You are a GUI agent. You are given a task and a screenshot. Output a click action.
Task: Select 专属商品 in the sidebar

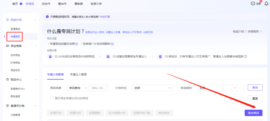pos(15,36)
